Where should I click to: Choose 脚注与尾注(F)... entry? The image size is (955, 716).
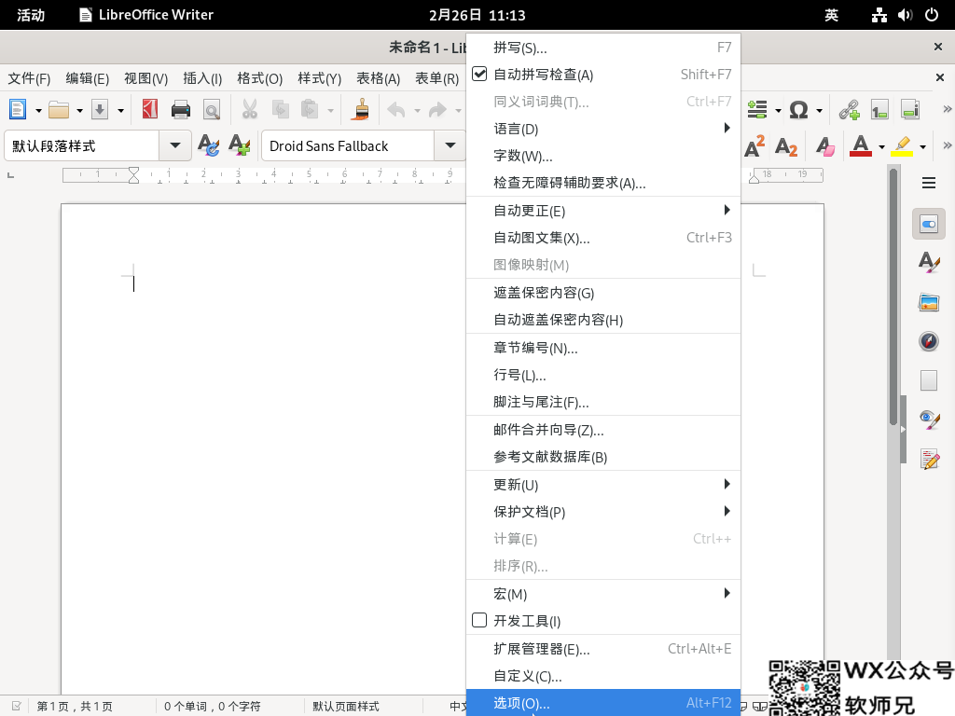pos(603,402)
